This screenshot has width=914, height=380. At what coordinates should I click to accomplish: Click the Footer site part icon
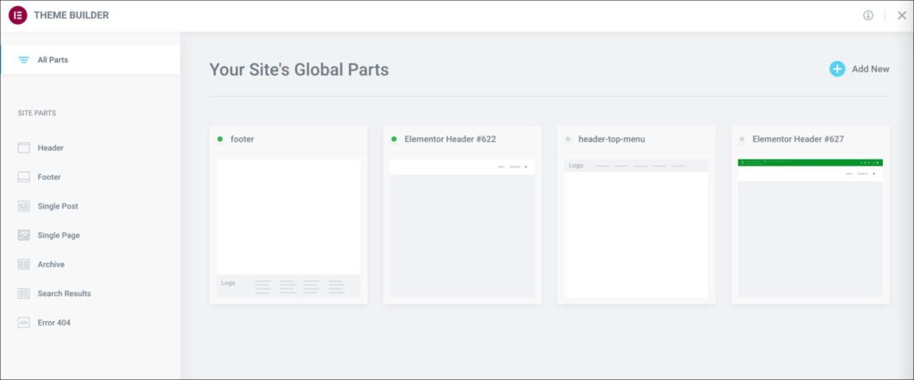(x=24, y=178)
